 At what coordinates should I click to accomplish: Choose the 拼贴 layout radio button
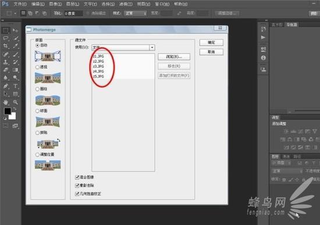pos(37,133)
